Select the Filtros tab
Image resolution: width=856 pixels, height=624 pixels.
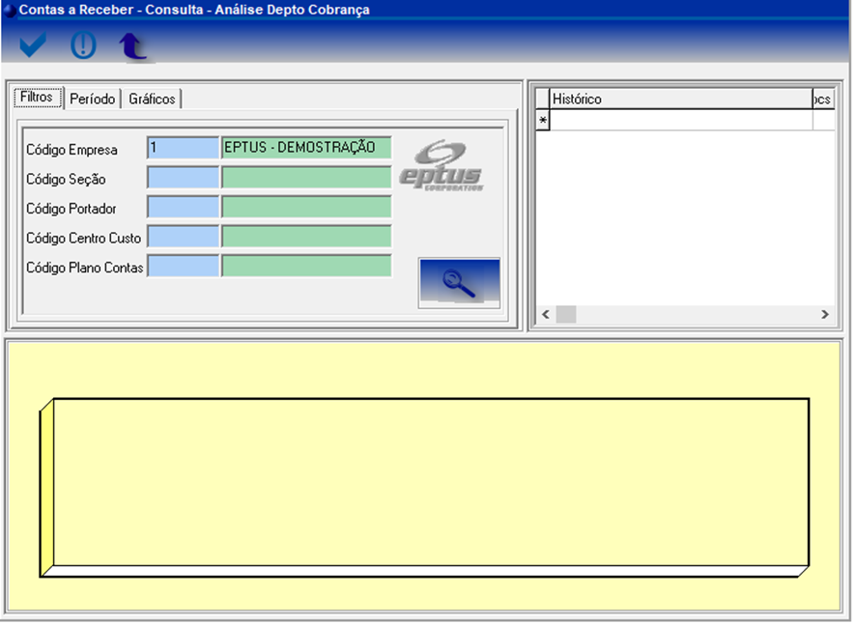point(37,99)
